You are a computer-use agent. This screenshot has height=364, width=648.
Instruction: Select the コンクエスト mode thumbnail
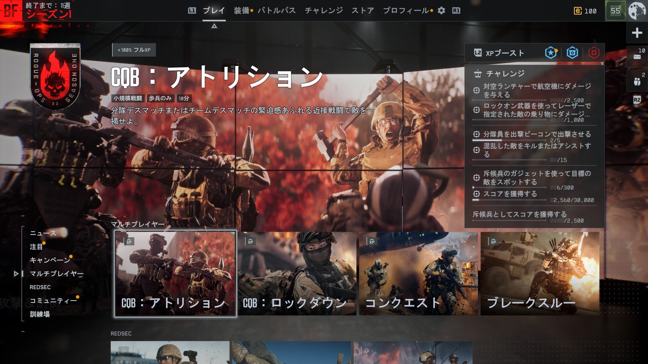tap(418, 274)
